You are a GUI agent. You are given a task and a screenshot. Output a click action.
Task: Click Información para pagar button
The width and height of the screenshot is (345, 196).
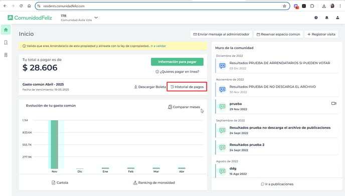coord(177,62)
